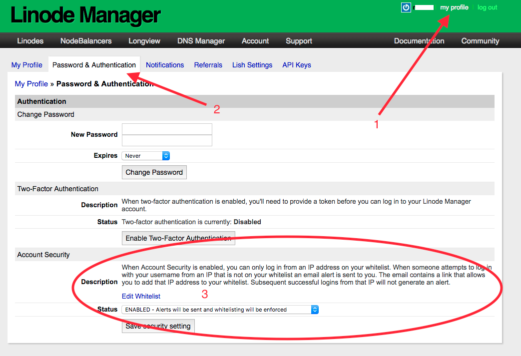Screen dimensions: 521x356
Task: Focus the first New Password field
Action: (167, 129)
